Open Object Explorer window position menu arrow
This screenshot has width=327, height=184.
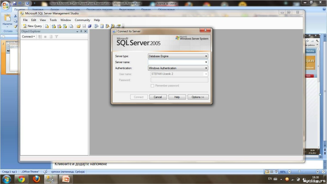(77, 32)
